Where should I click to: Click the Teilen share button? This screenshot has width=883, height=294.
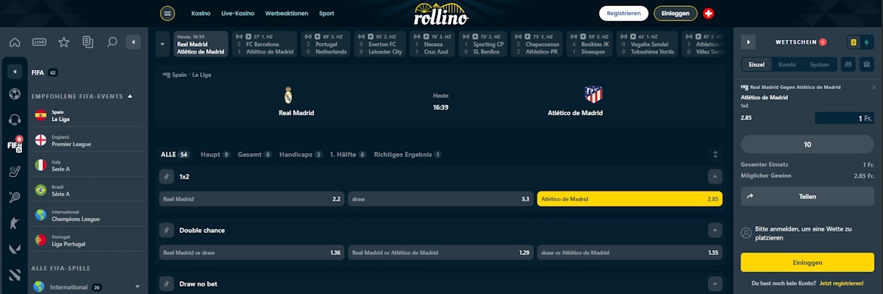[x=807, y=197]
